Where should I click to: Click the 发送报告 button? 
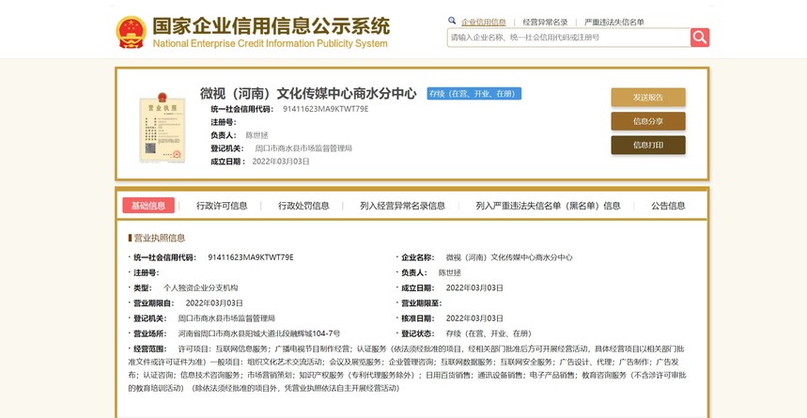pyautogui.click(x=648, y=98)
